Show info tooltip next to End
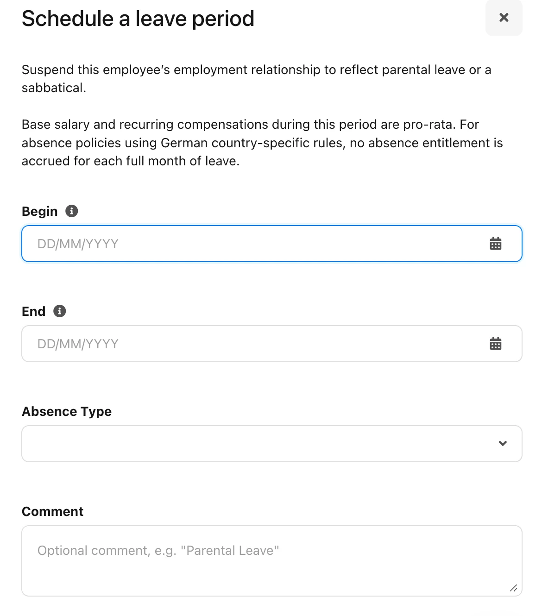 [x=59, y=311]
